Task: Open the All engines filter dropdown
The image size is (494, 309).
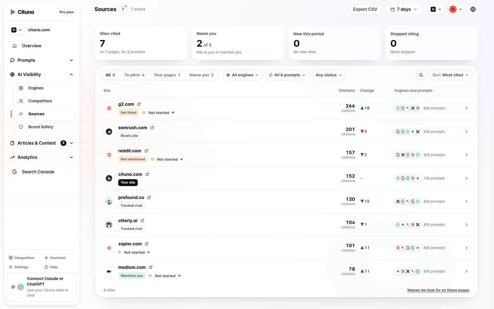Action: (x=243, y=75)
